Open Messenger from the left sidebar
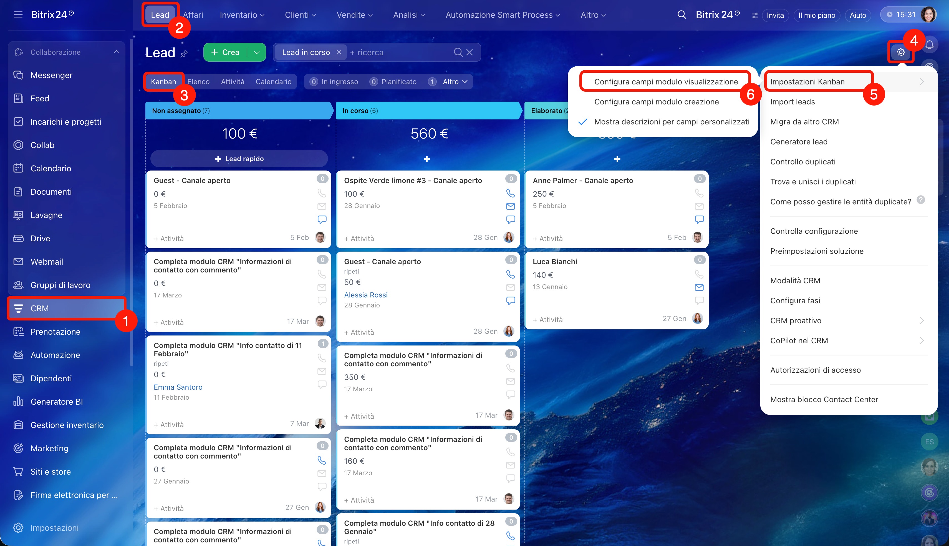The height and width of the screenshot is (546, 949). (51, 75)
